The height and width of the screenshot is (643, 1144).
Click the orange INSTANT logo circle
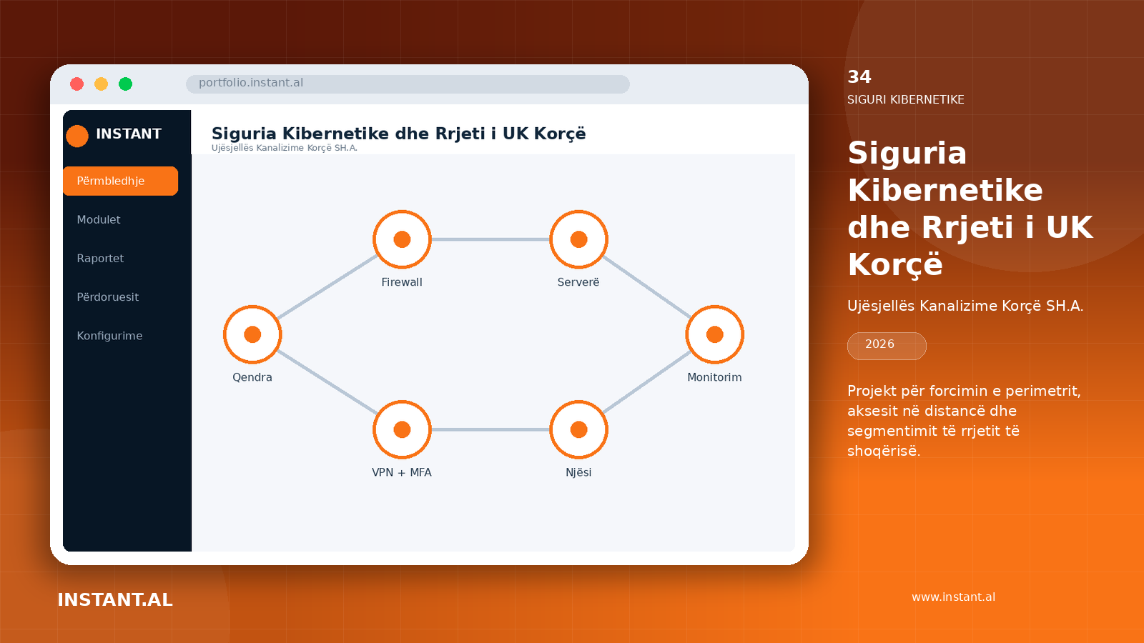pos(77,135)
